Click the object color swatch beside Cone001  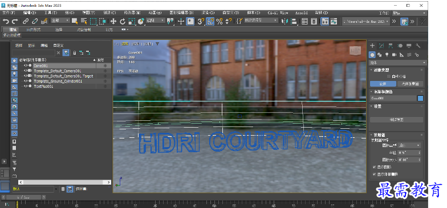click(x=421, y=98)
